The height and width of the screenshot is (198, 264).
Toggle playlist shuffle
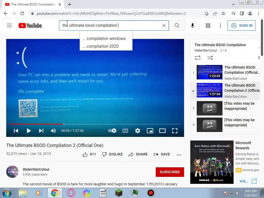[210, 58]
